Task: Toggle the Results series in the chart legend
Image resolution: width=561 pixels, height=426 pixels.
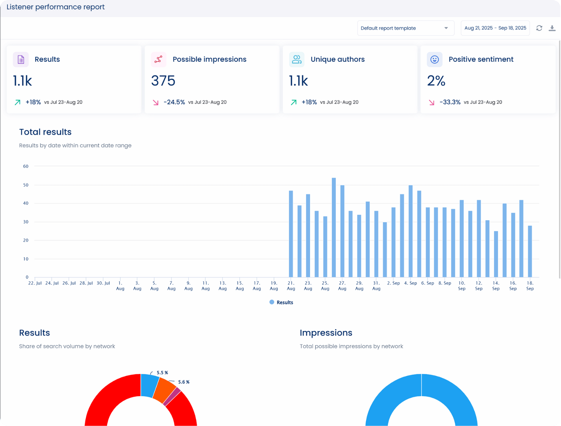Action: [281, 302]
